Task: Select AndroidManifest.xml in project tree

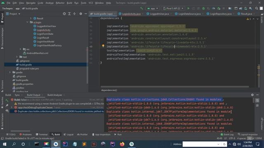Action: [x=35, y=53]
